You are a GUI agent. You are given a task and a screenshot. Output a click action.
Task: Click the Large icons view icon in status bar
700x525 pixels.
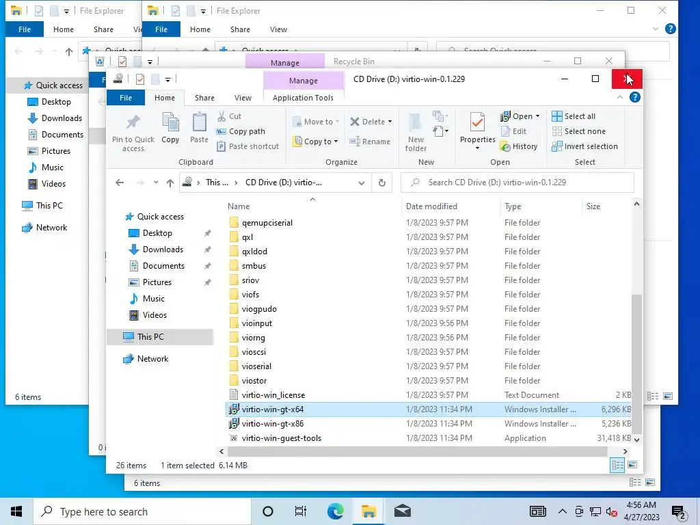632,465
